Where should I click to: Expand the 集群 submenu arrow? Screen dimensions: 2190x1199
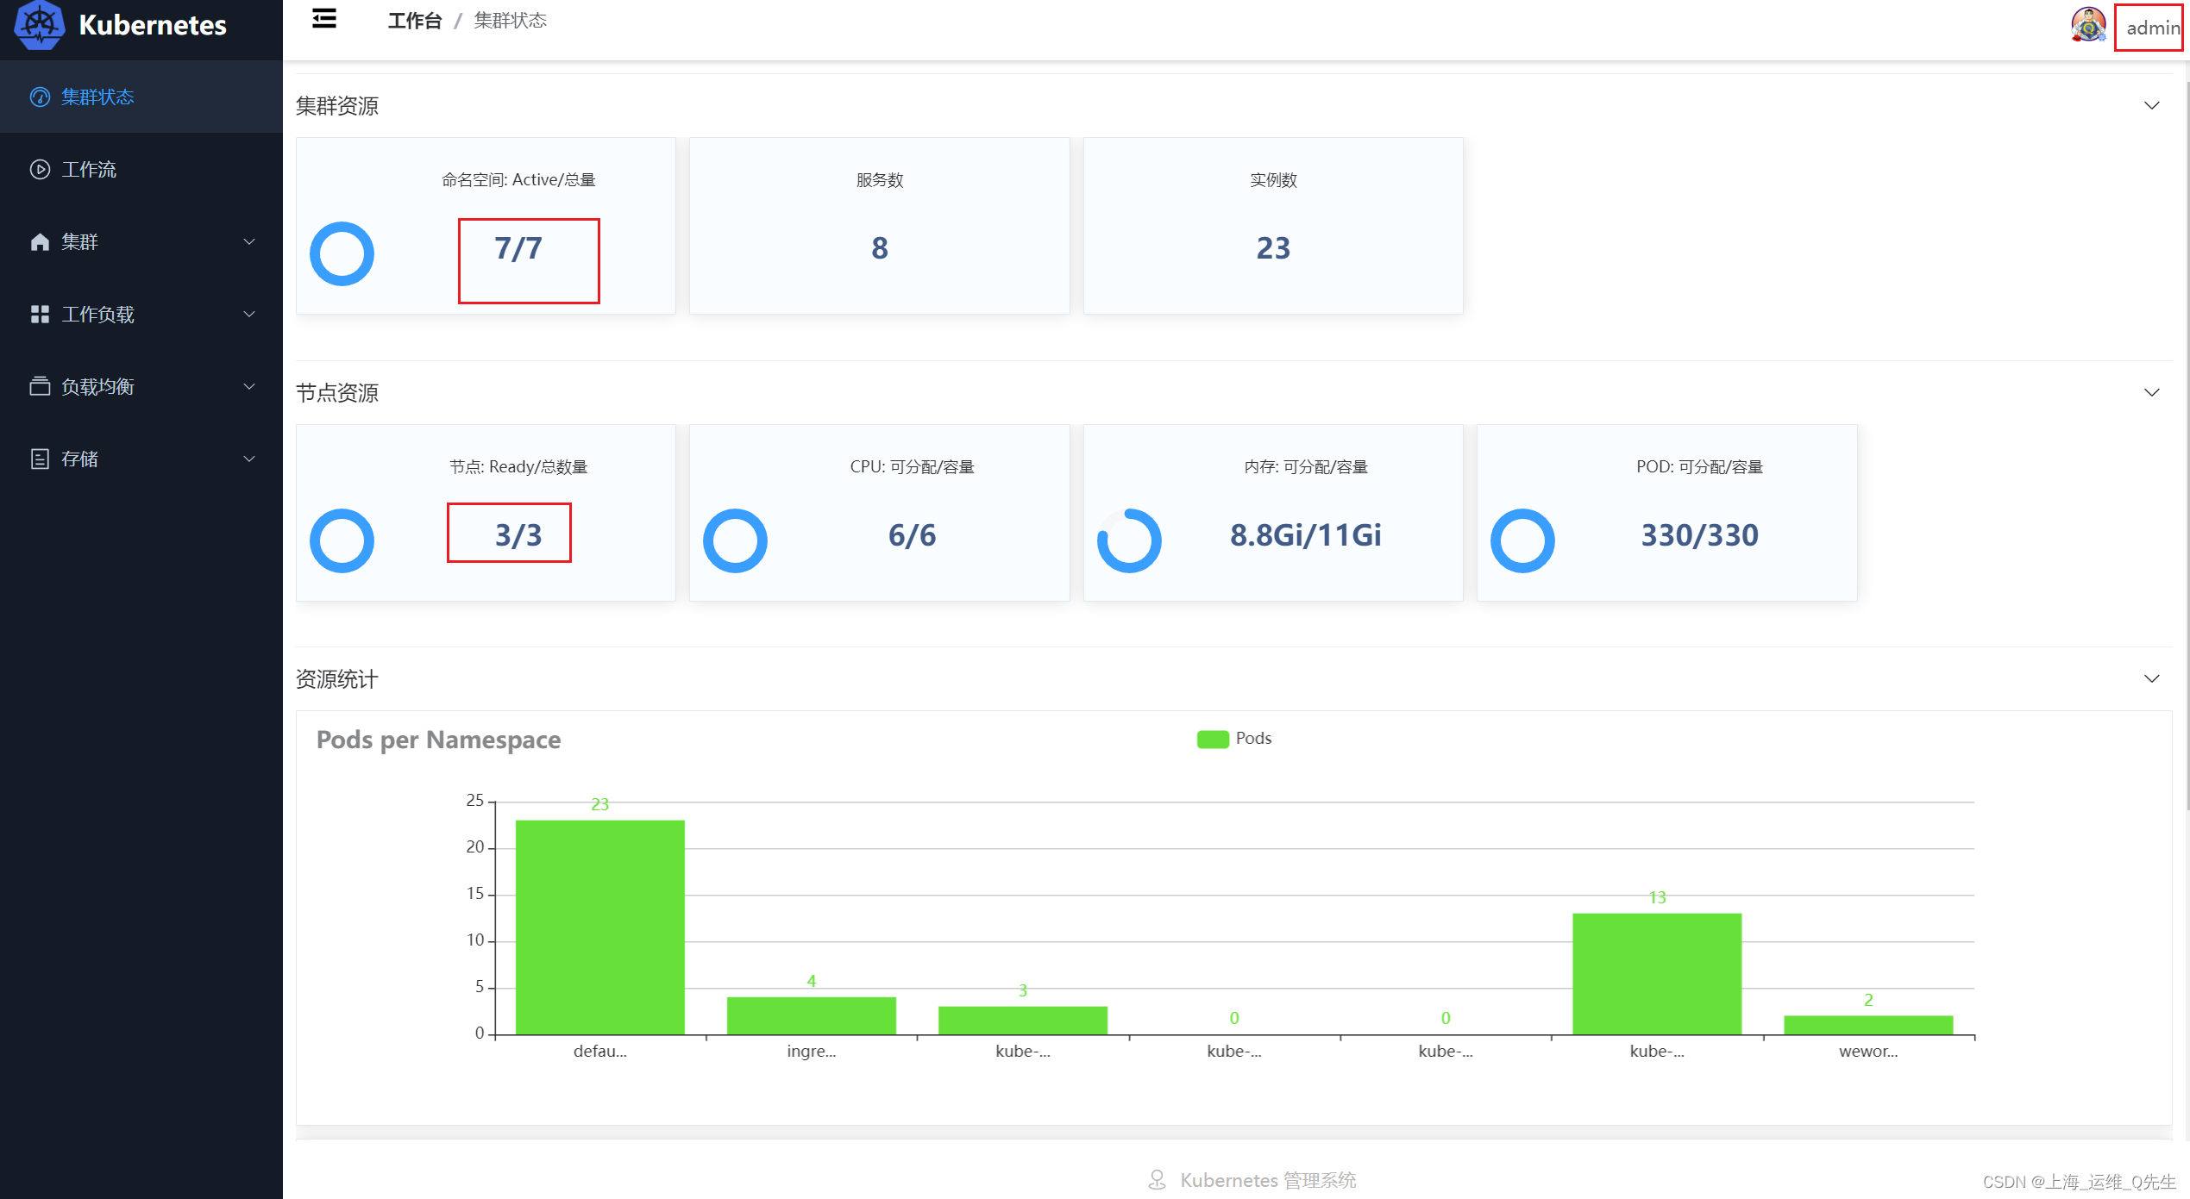249,241
